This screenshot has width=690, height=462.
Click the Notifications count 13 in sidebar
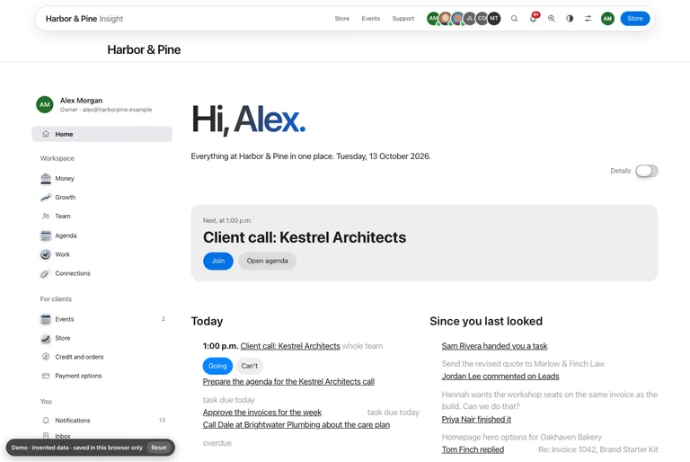162,420
